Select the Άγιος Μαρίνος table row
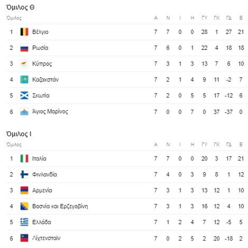 click(127, 112)
